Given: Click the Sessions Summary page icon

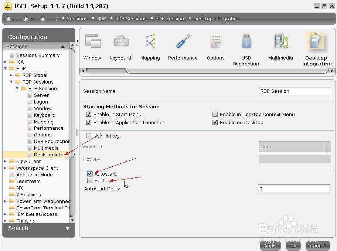Looking at the screenshot, I should tap(12, 55).
